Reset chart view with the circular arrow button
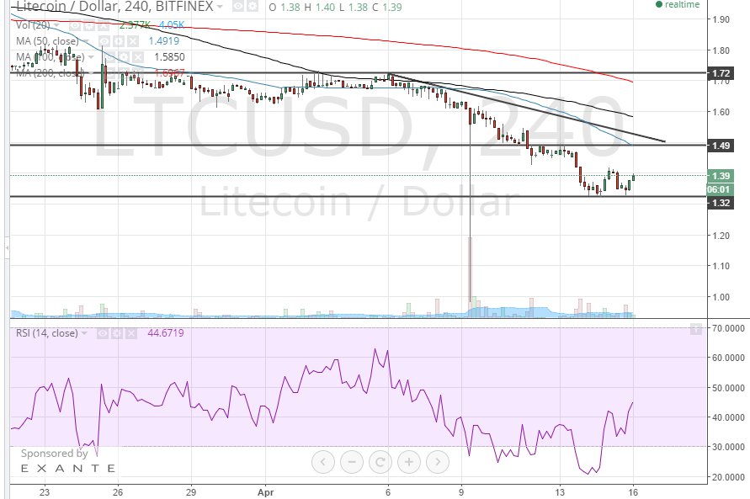 pos(380,462)
